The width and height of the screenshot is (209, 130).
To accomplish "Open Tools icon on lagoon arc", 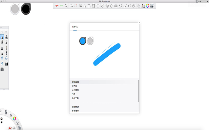I will pos(6,112).
